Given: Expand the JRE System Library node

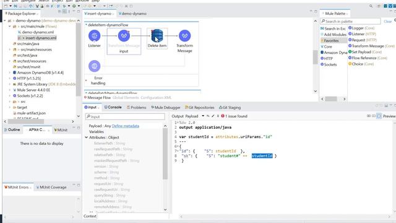Looking at the screenshot, I should (x=10, y=84).
